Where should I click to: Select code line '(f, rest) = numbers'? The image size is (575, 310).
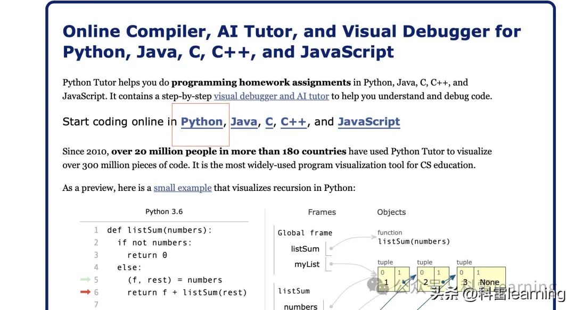tap(175, 280)
